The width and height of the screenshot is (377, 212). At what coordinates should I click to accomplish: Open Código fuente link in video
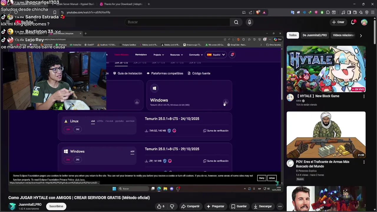[x=199, y=73]
